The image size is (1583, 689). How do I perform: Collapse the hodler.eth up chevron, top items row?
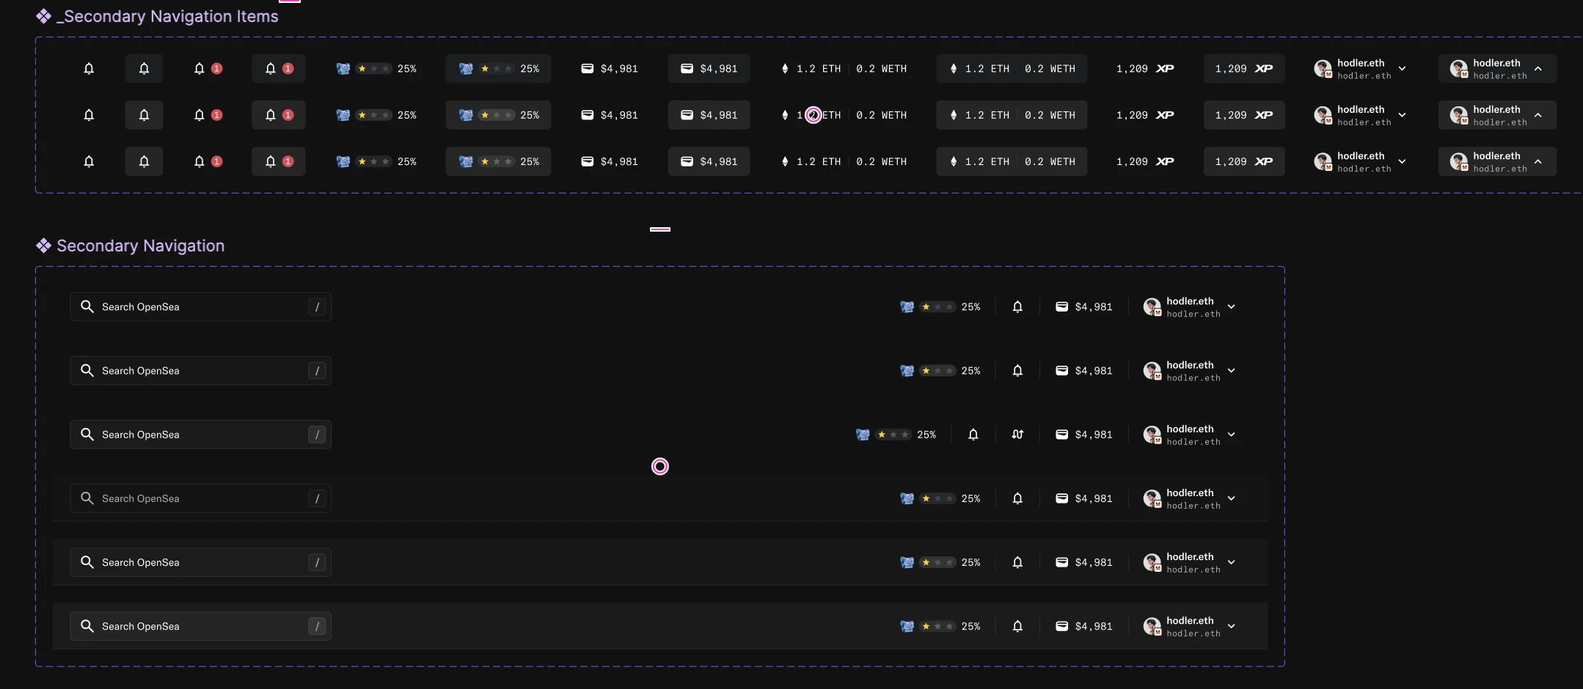[x=1538, y=68]
